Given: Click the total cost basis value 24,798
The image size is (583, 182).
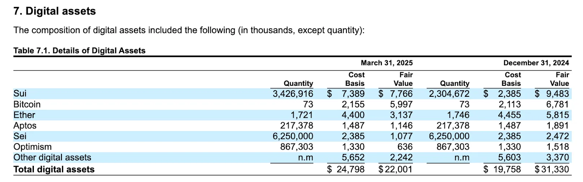Looking at the screenshot, I should pyautogui.click(x=350, y=169).
